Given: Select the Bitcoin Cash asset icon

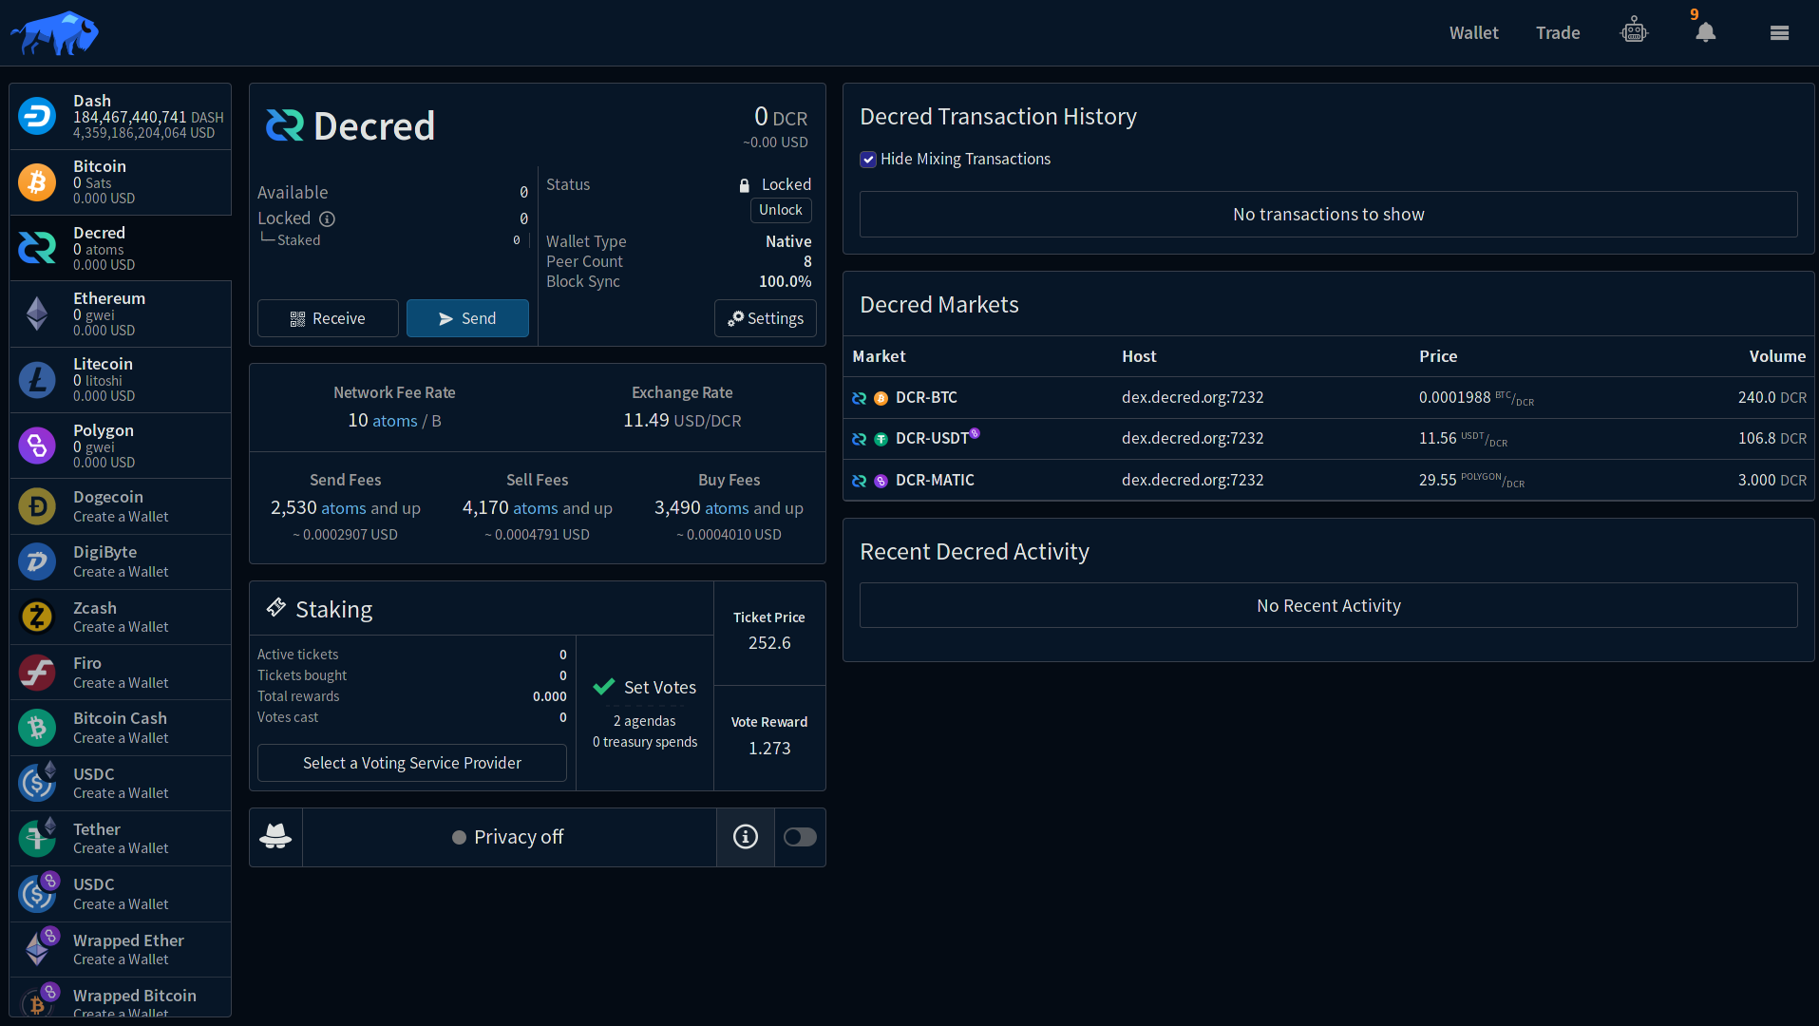Looking at the screenshot, I should click(37, 728).
